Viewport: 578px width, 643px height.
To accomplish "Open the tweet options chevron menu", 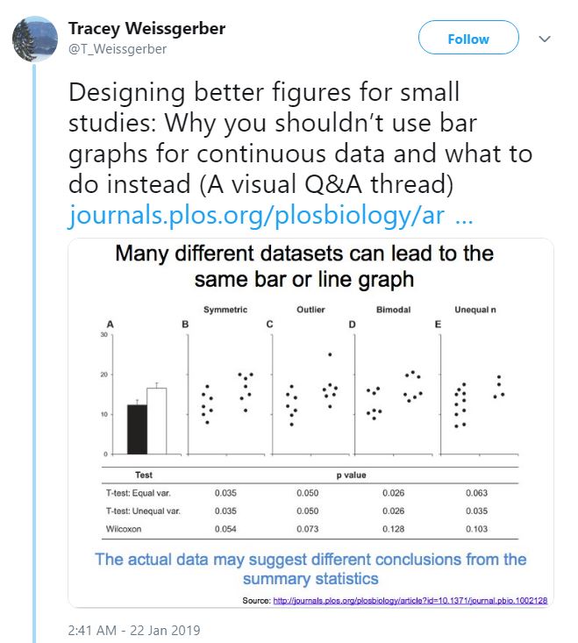I will click(x=544, y=39).
